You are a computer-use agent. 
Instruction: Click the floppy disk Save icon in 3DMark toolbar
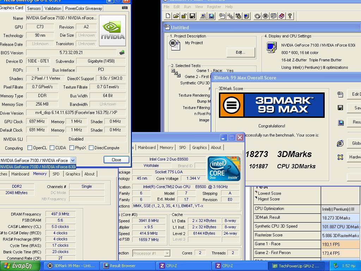click(192, 16)
